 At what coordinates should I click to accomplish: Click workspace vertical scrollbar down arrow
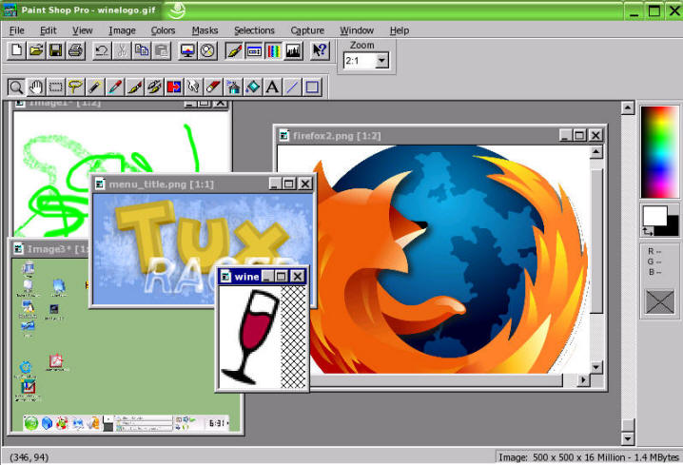(627, 438)
